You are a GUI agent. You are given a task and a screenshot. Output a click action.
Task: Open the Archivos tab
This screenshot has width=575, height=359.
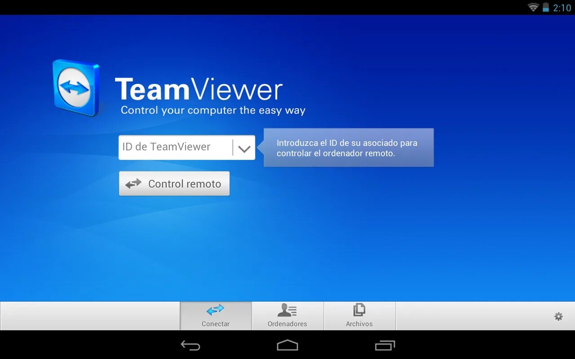coord(359,316)
